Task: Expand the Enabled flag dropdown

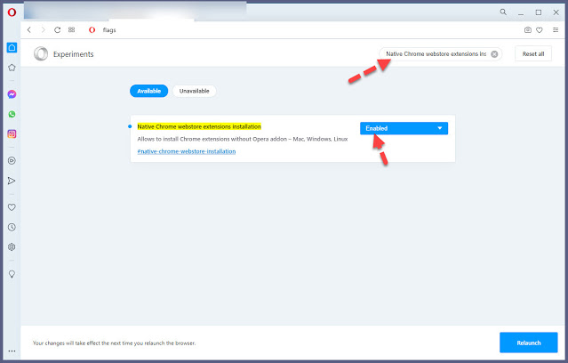Action: click(x=404, y=128)
